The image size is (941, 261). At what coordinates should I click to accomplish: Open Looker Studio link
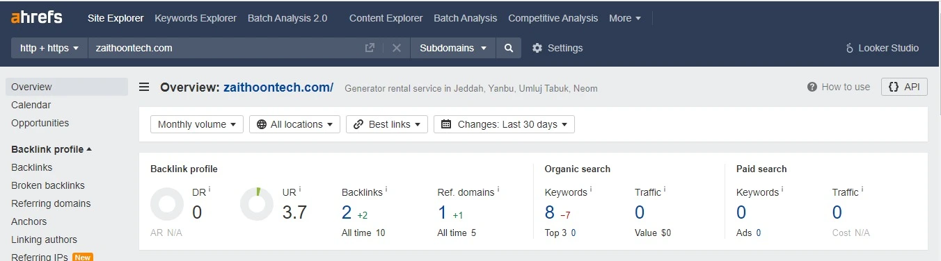(882, 48)
